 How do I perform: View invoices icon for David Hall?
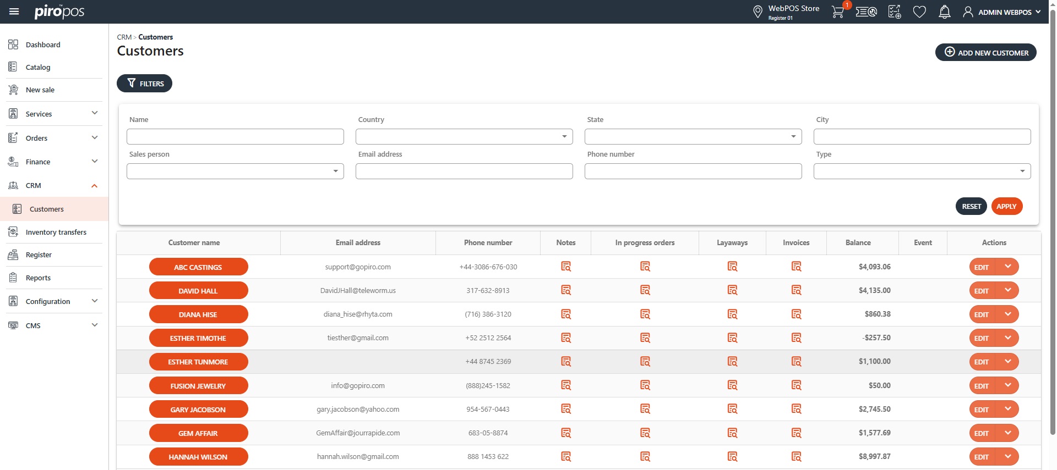[x=796, y=290]
